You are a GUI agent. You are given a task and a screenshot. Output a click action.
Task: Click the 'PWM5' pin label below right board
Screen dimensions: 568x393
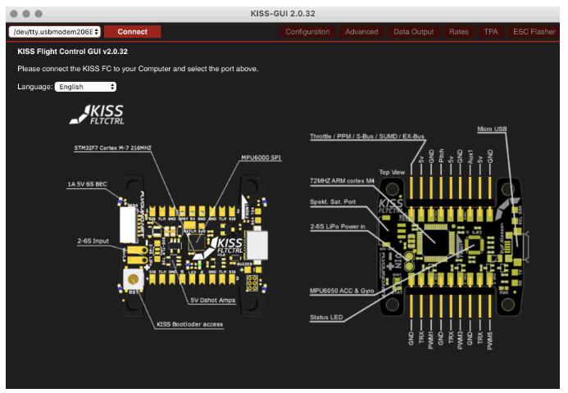click(x=490, y=340)
